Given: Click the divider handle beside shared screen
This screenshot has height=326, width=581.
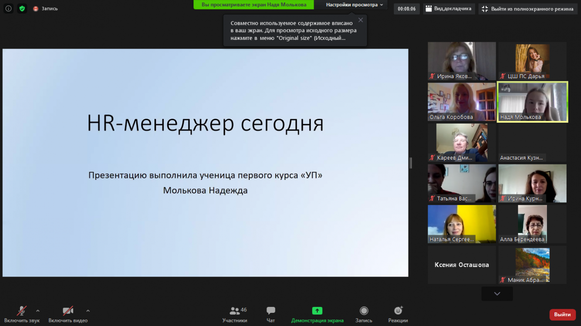Looking at the screenshot, I should pos(411,163).
